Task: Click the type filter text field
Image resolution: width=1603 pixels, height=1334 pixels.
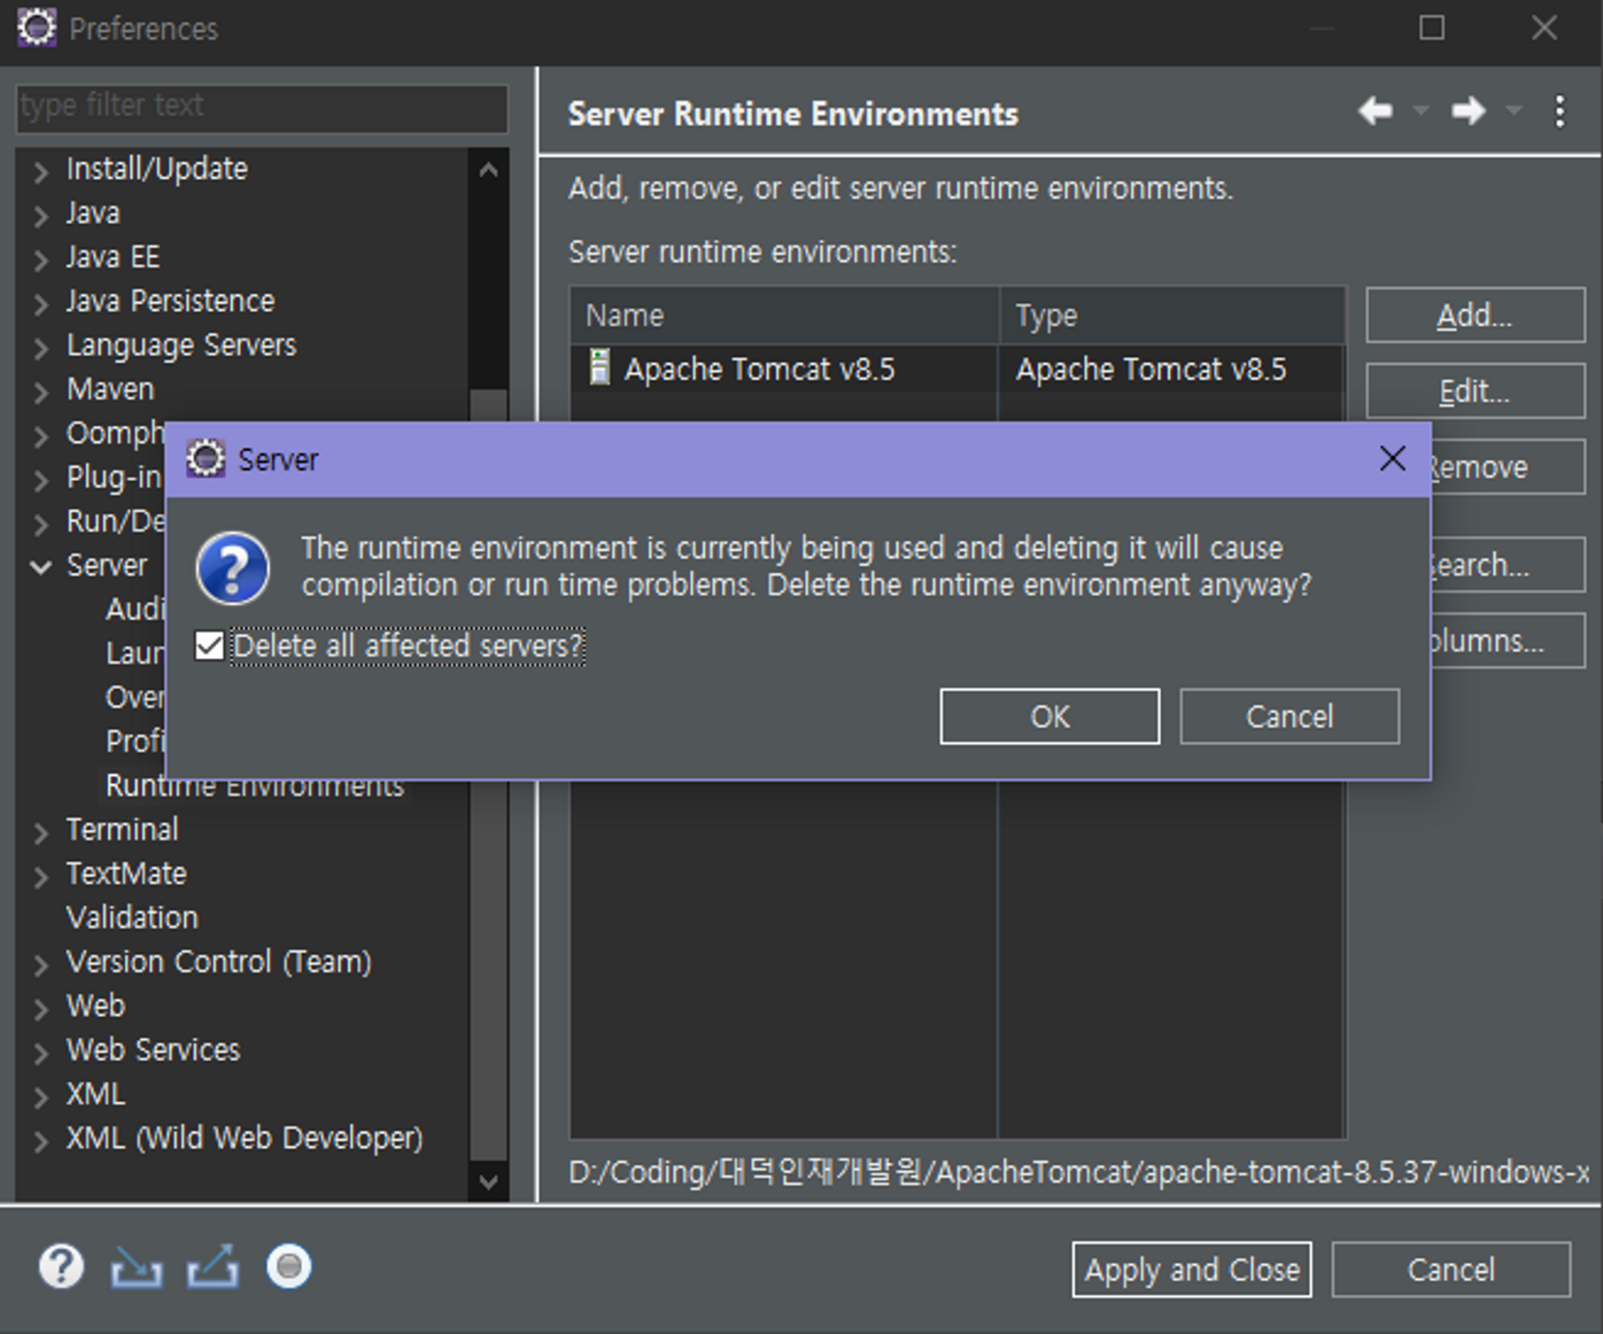Action: (261, 108)
